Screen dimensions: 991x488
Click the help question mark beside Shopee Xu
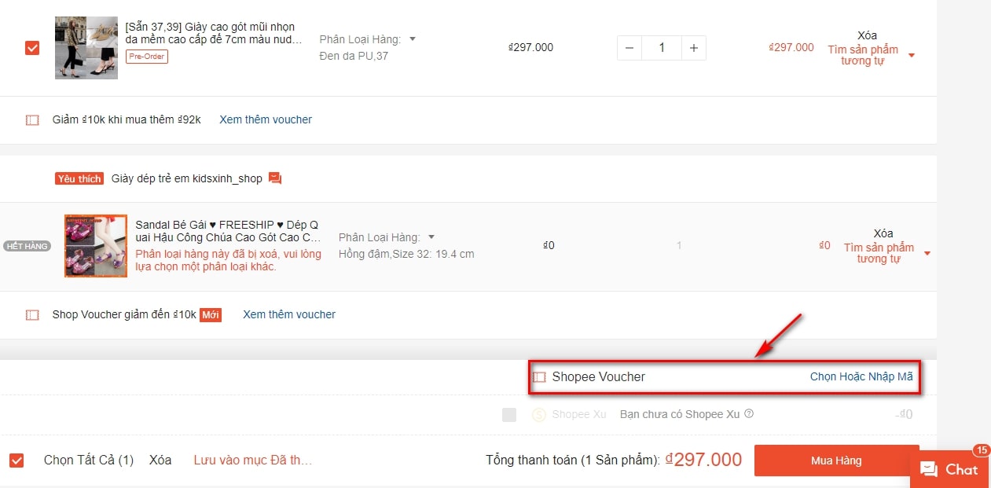(749, 414)
